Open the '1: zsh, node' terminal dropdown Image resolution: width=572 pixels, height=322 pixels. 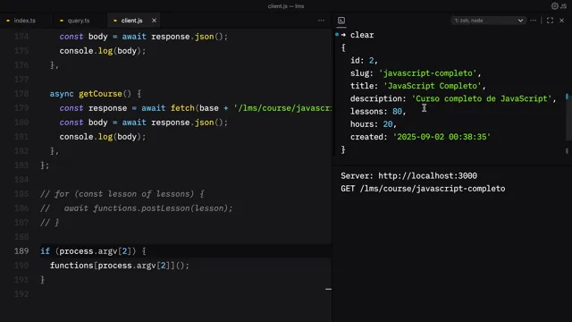(489, 21)
